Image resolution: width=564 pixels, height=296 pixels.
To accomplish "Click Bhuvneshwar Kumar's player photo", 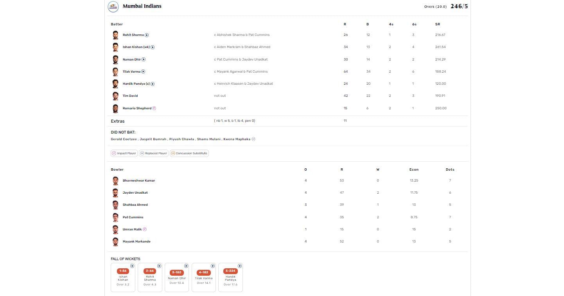I will (115, 180).
